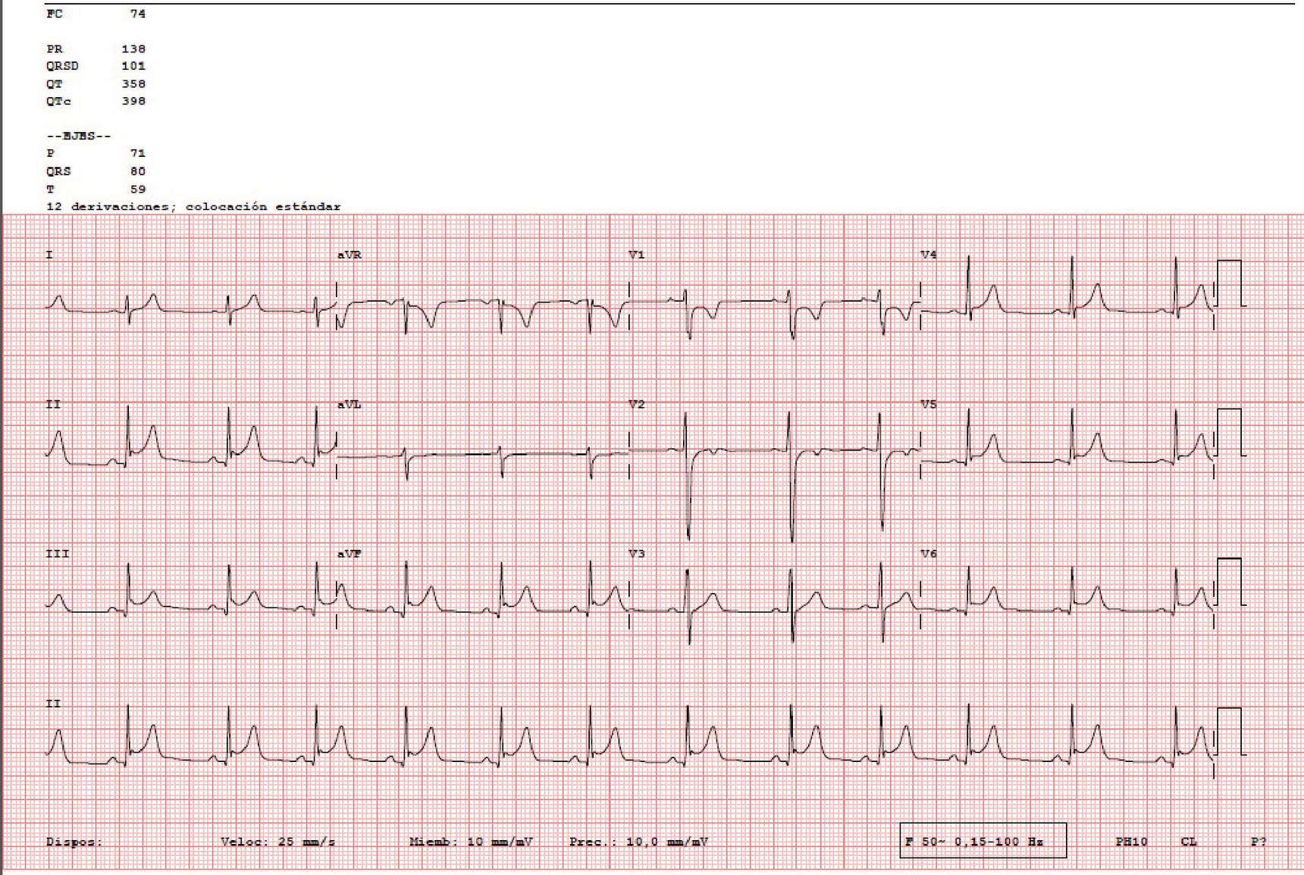1304x875 pixels.
Task: Click the calibration pulse on the V4 row
Action: point(1230,283)
